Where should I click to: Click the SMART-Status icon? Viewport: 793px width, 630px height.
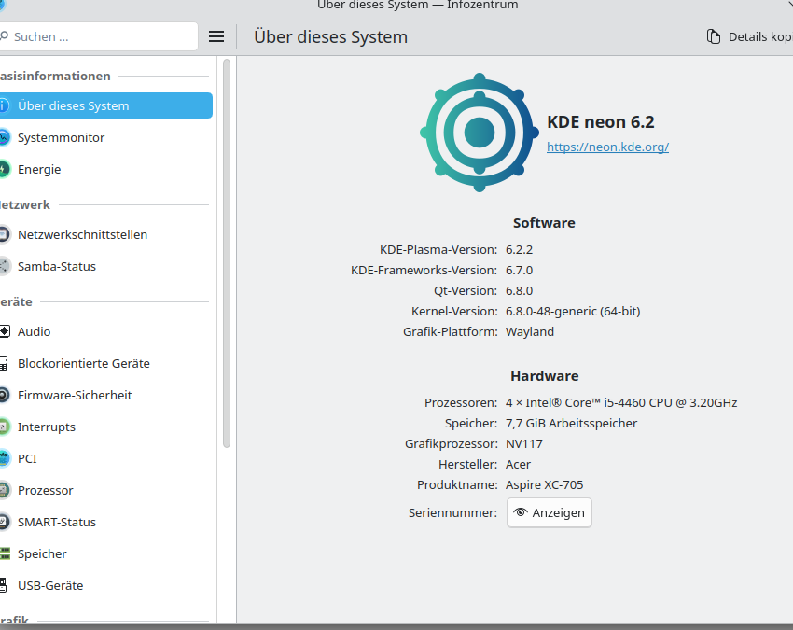[4, 523]
